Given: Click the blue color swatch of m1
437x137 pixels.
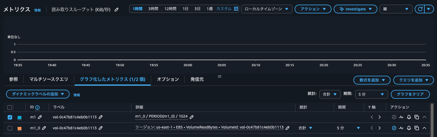Looking at the screenshot, I should point(20,118).
